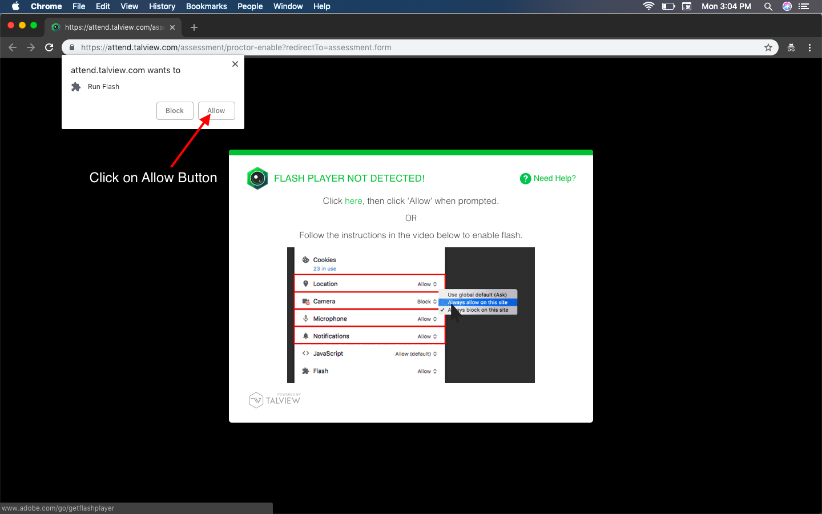Open the Bookmarks menu
Image resolution: width=822 pixels, height=514 pixels.
pyautogui.click(x=207, y=6)
